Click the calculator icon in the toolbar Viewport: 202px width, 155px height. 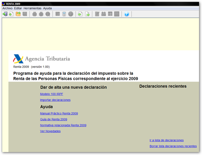tap(64, 14)
